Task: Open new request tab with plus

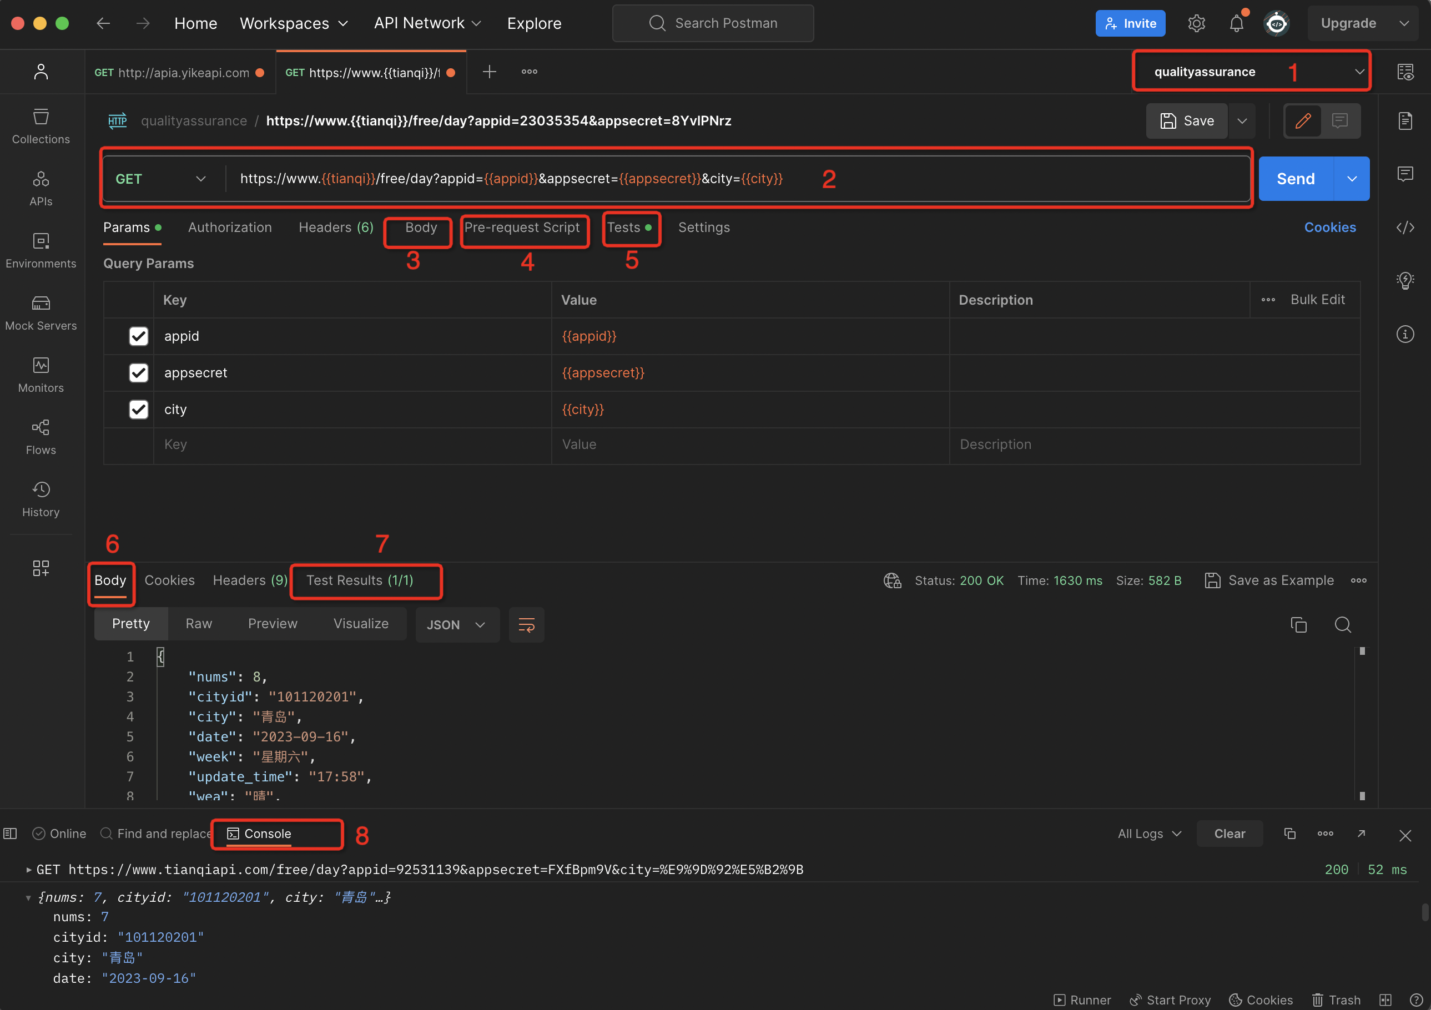Action: coord(489,72)
